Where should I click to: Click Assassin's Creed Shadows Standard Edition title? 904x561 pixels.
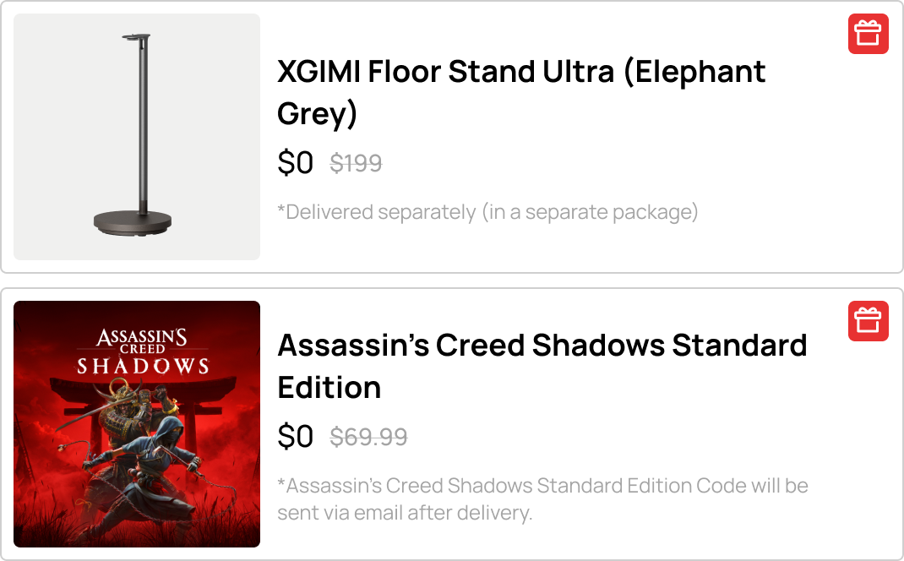[542, 346]
